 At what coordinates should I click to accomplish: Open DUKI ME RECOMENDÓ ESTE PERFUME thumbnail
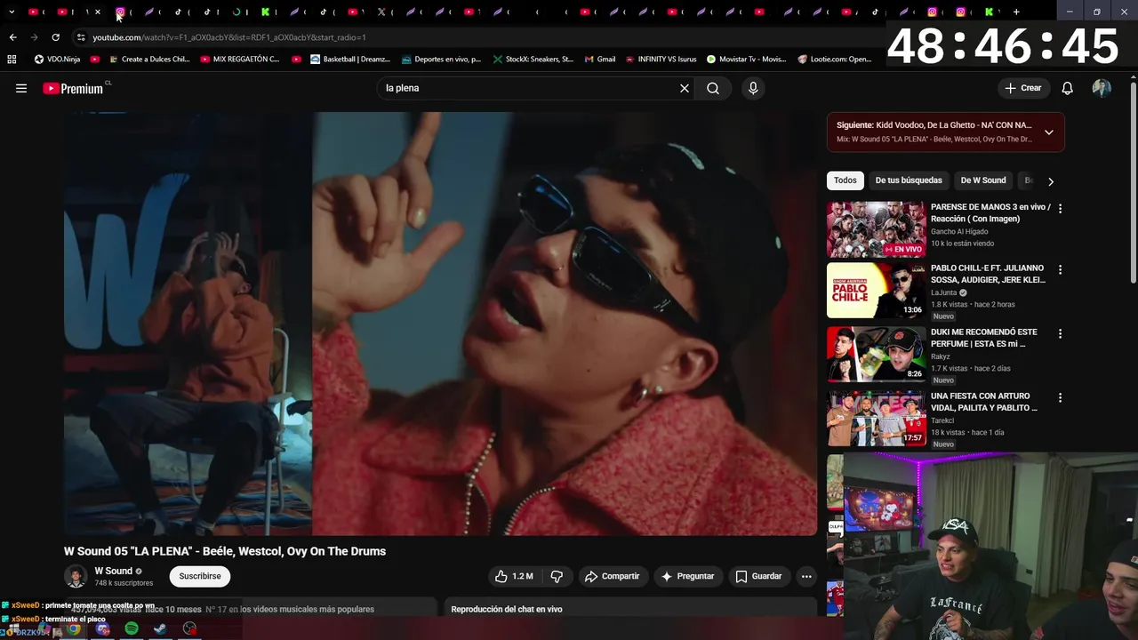(876, 354)
